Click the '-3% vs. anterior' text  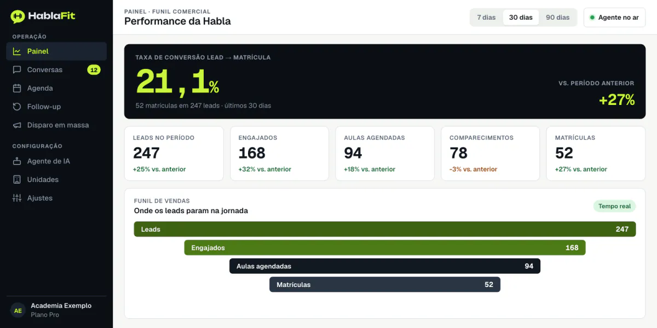coord(473,169)
